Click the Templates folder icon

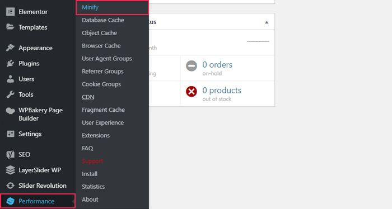click(x=10, y=27)
